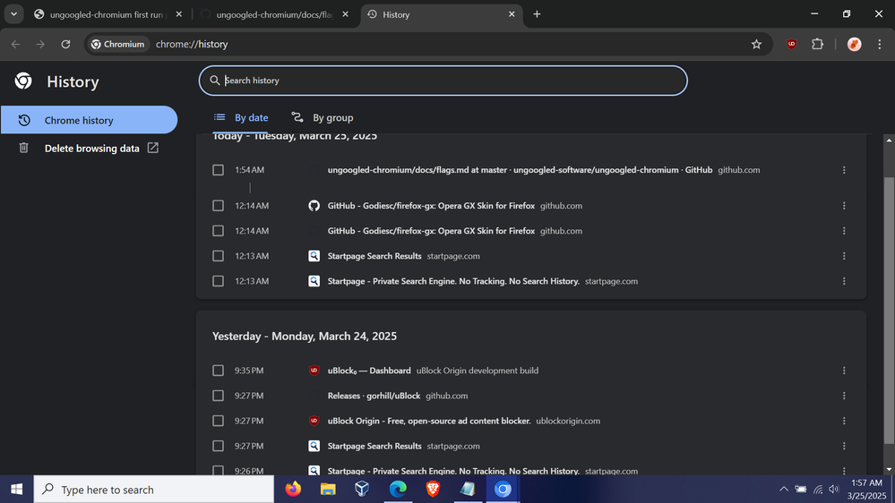Open uBlock Origin ad content blocker link

(429, 421)
